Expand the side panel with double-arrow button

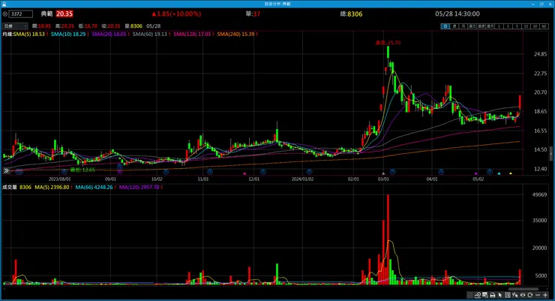pos(6,170)
